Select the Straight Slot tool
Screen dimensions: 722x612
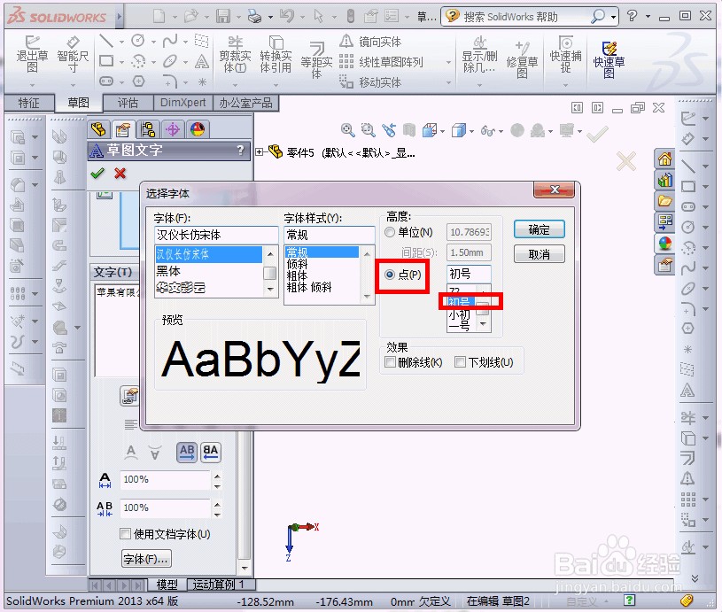[x=106, y=81]
